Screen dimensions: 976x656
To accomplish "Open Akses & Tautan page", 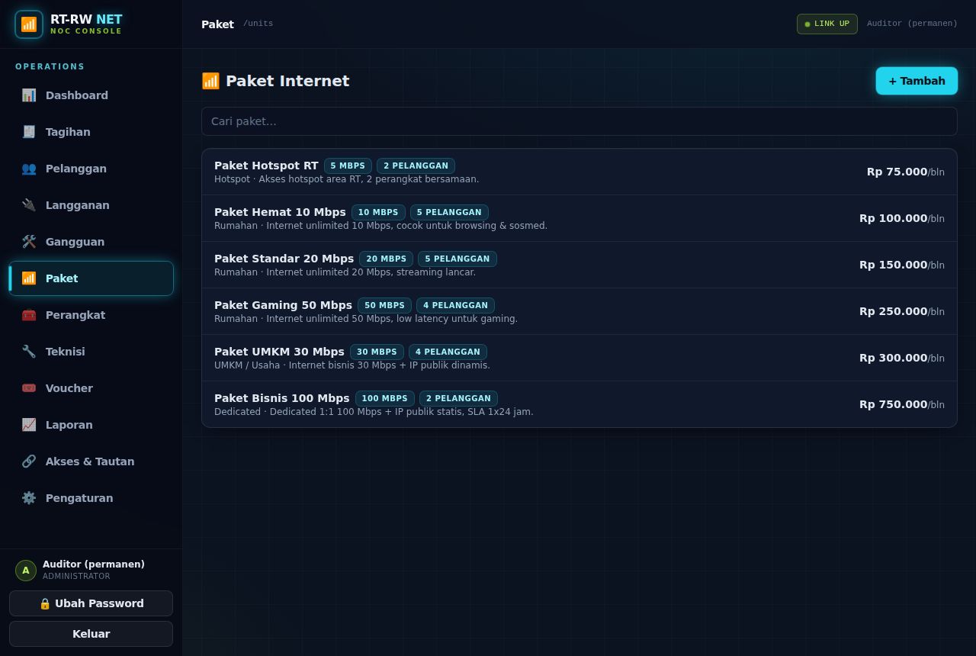I will coord(91,461).
